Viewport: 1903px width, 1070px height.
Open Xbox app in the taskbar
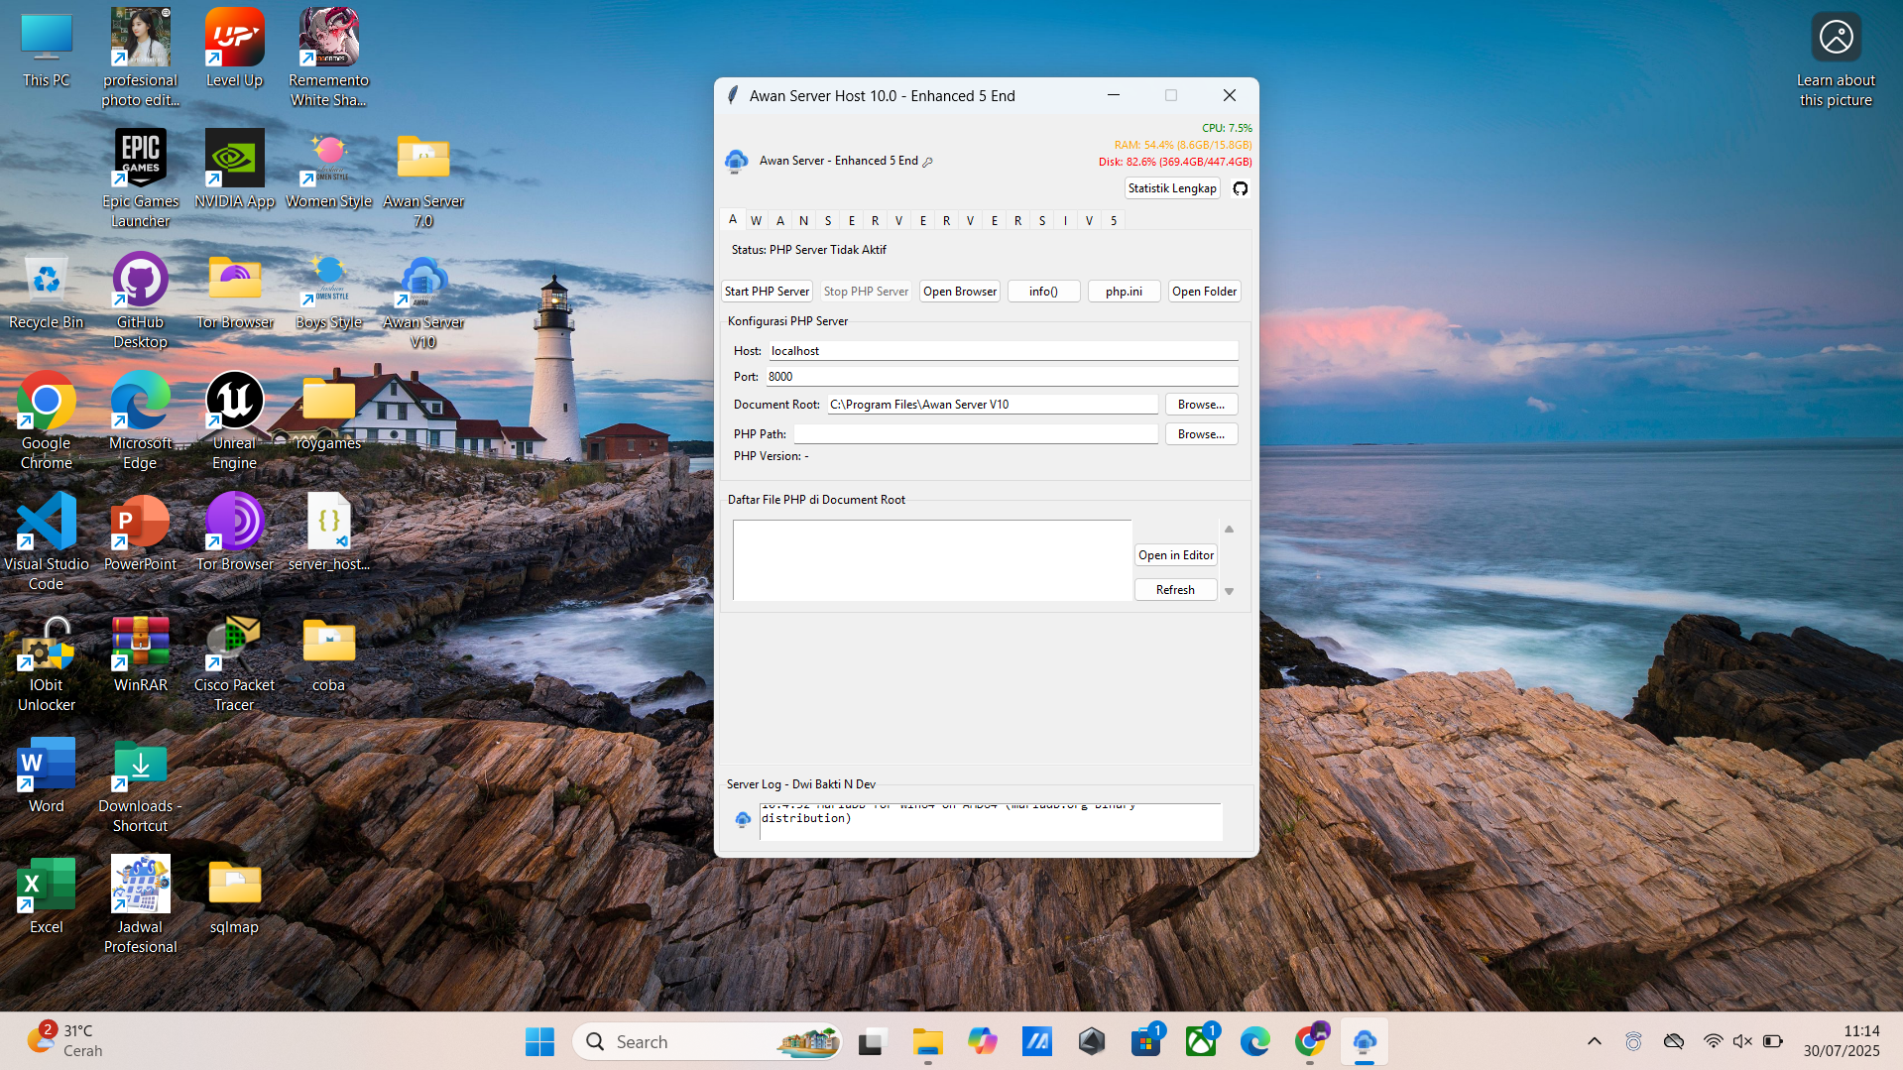(x=1200, y=1041)
